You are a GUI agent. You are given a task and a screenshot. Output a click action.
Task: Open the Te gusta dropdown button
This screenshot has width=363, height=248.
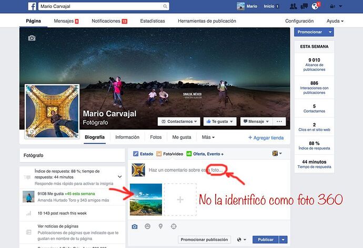pos(220,121)
